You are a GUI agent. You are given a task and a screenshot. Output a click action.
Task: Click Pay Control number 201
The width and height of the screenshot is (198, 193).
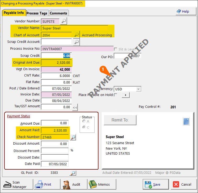tap(173, 107)
